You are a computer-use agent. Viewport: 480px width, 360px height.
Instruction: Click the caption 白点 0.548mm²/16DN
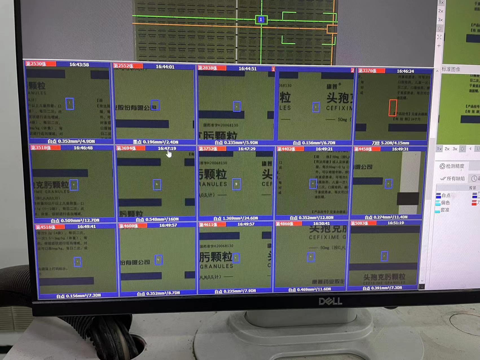coord(157,219)
